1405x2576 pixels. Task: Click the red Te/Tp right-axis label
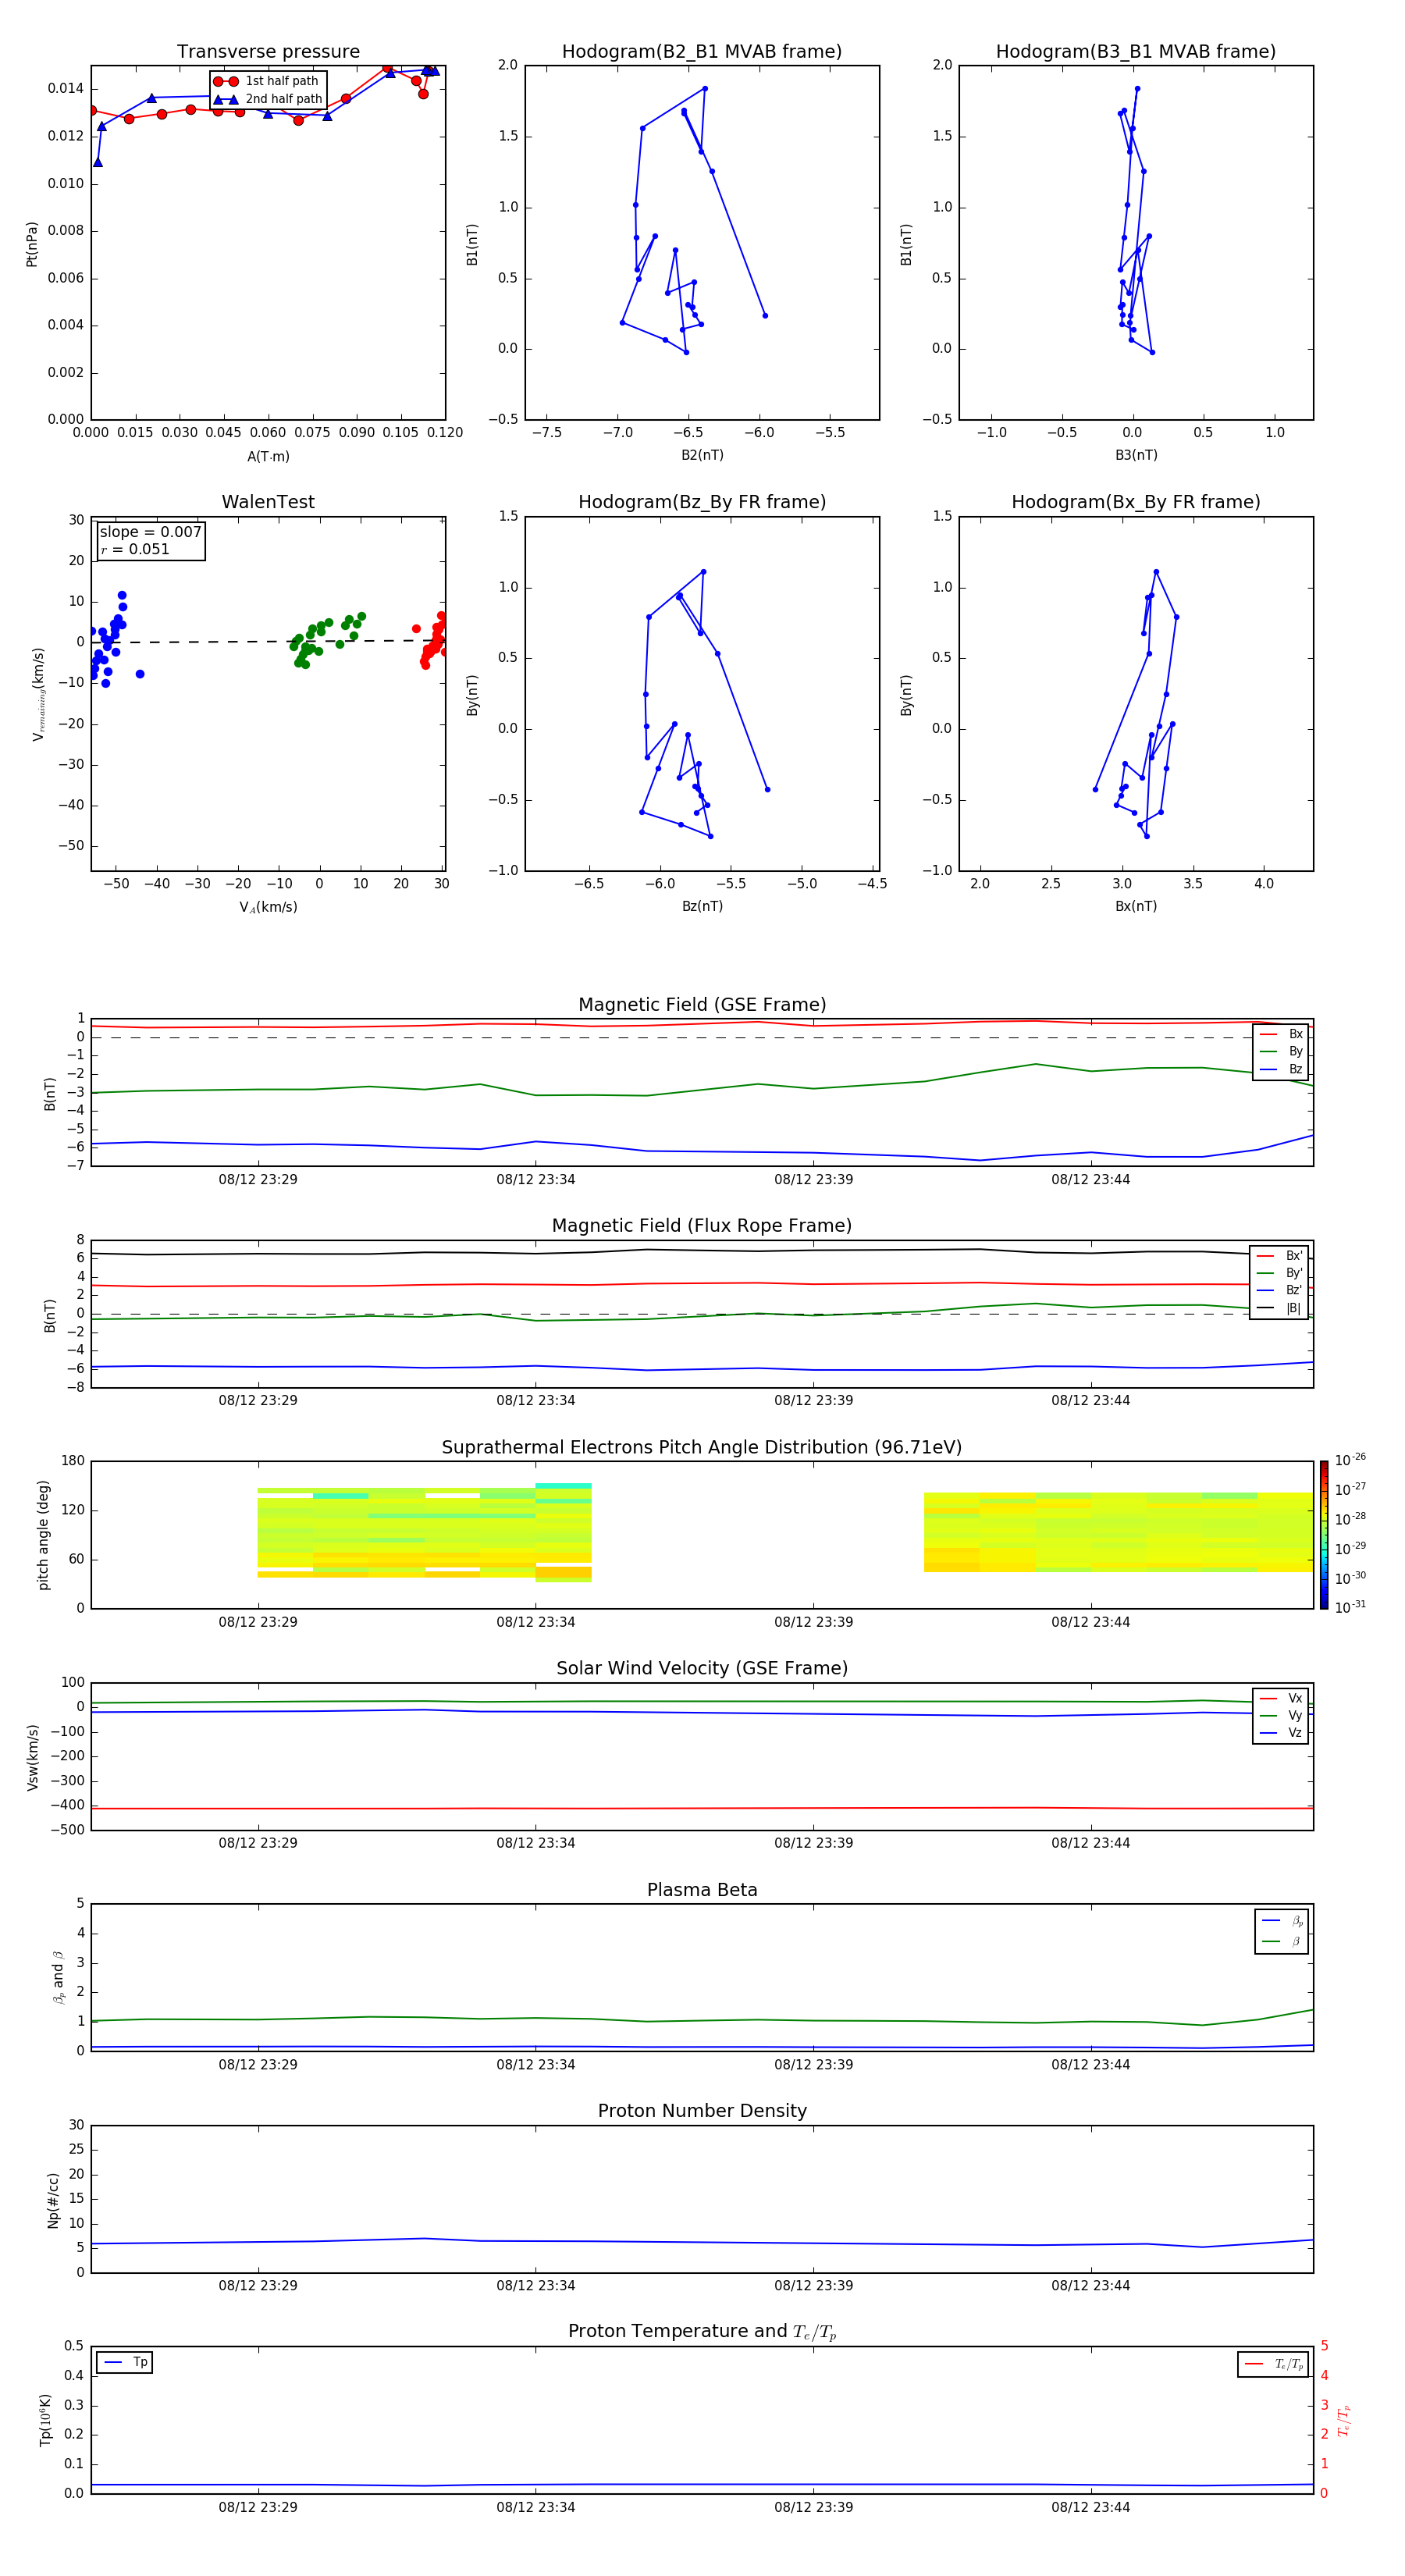click(1344, 2420)
